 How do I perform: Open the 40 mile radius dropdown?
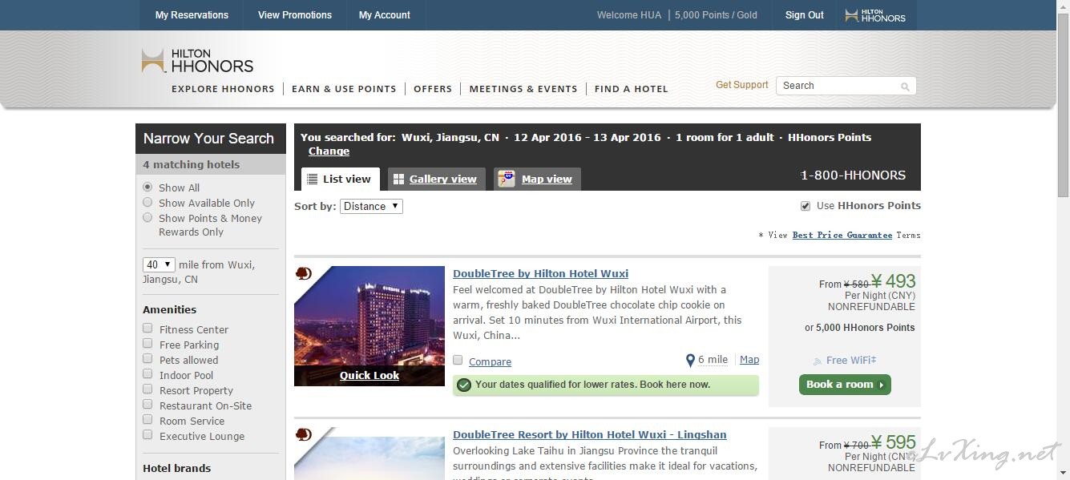click(159, 264)
